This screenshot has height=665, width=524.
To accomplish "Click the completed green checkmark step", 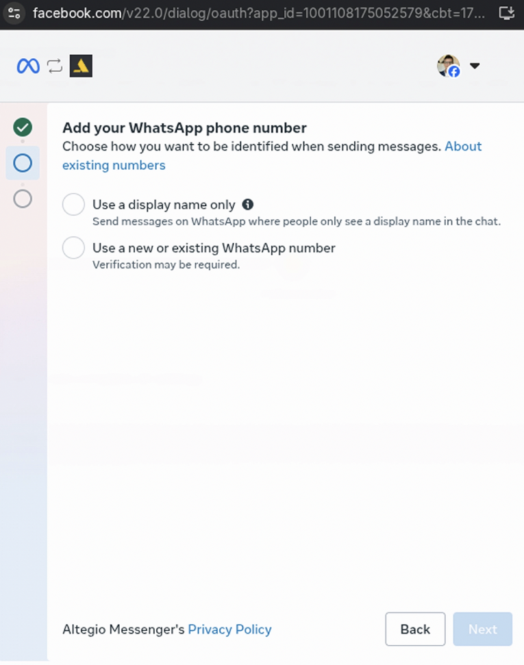I will click(23, 127).
